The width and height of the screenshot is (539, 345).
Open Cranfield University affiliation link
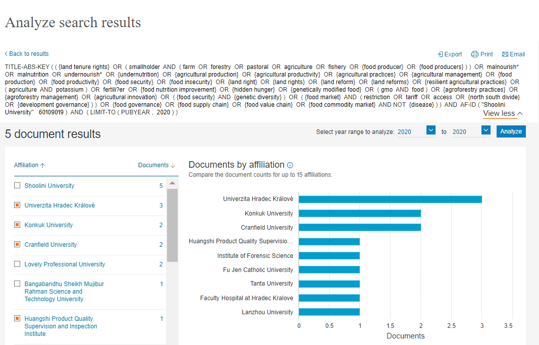tap(50, 245)
